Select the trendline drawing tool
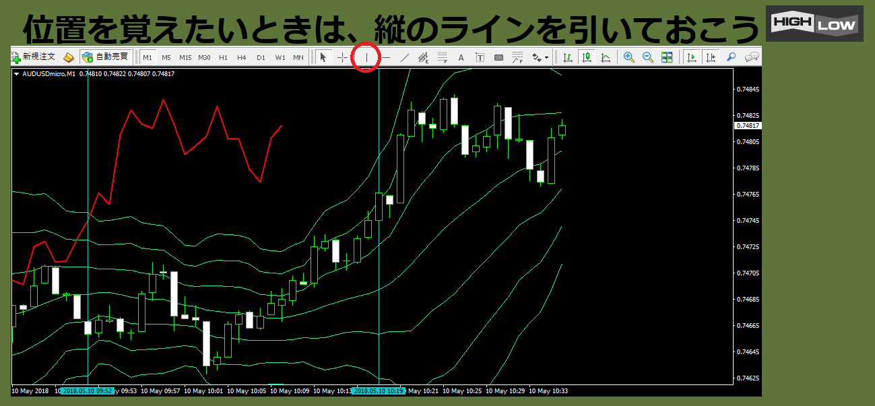The image size is (875, 406). point(405,57)
